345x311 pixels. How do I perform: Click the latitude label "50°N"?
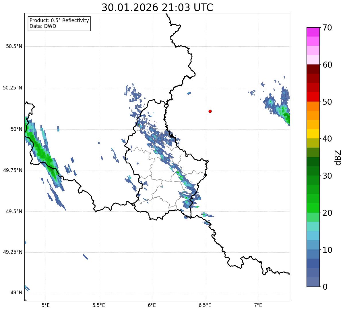[17, 129]
